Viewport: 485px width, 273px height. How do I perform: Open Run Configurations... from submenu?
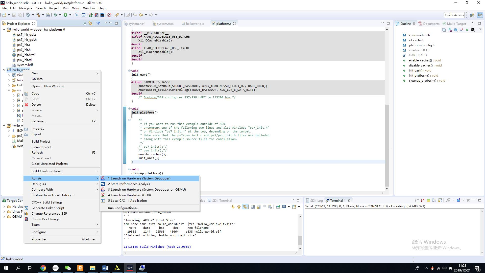pos(150,208)
